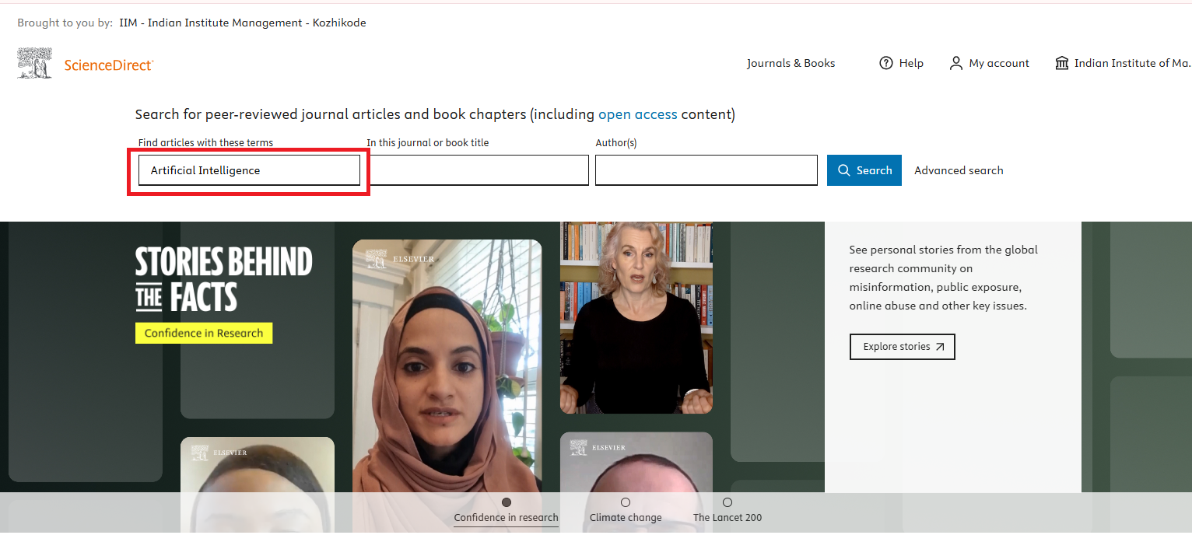Select the Climate change carousel dot
Viewport: 1192px width, 549px height.
pyautogui.click(x=626, y=502)
